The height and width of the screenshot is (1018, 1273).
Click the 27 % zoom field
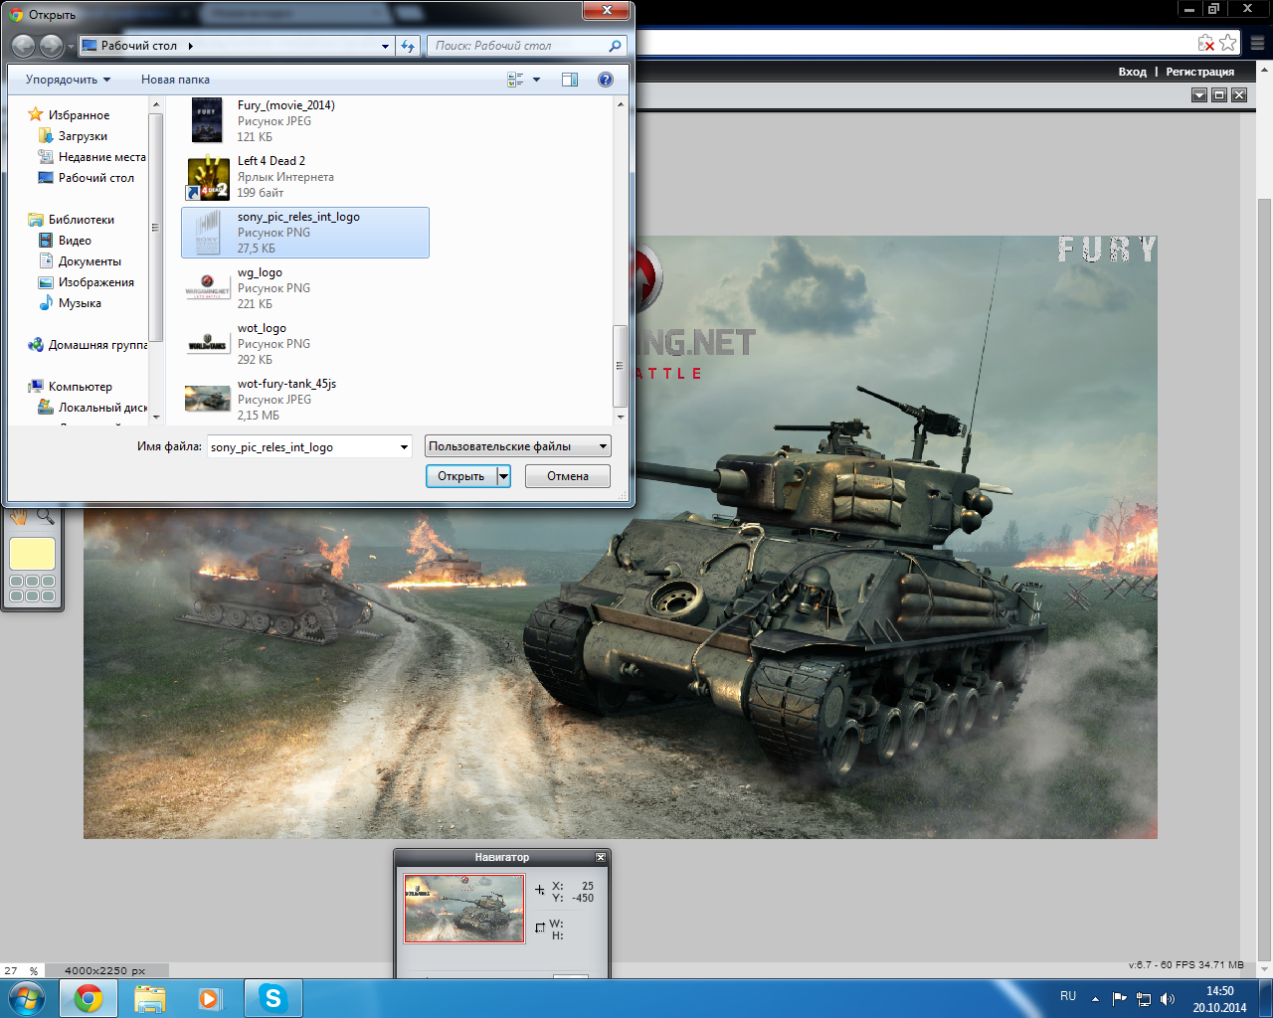(x=21, y=970)
